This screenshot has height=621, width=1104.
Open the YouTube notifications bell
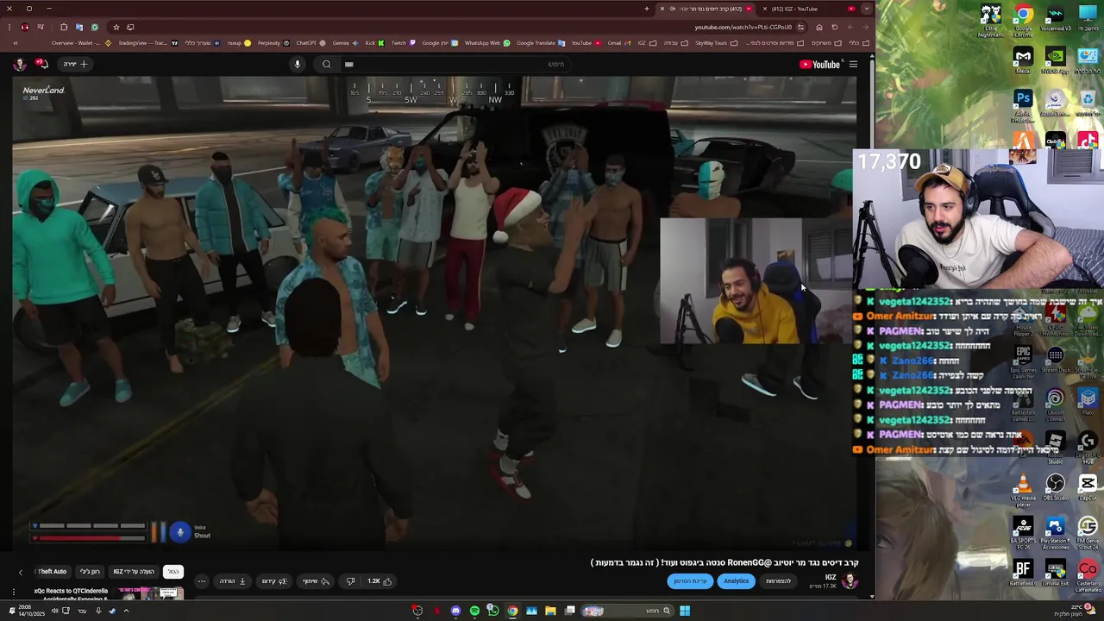pos(41,64)
